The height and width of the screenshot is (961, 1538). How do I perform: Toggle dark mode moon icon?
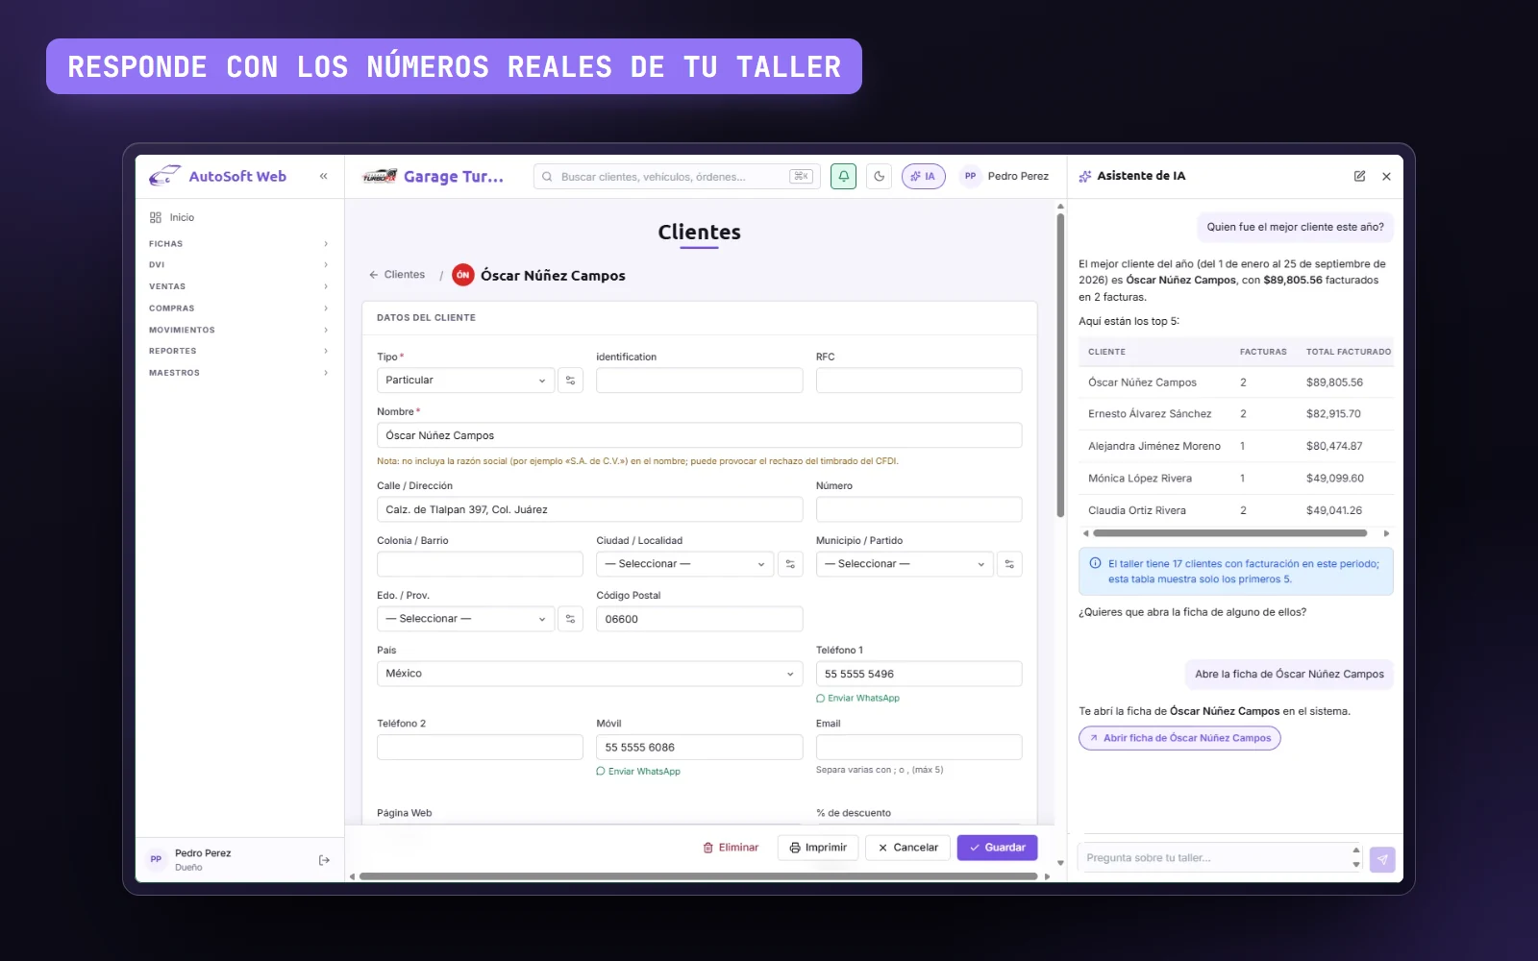tap(879, 176)
